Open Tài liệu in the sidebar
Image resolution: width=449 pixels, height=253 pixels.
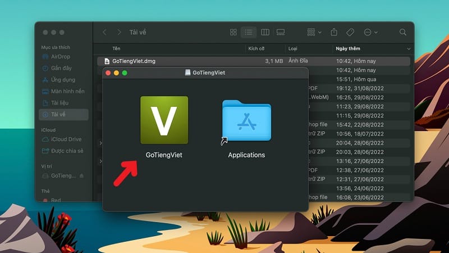click(59, 103)
